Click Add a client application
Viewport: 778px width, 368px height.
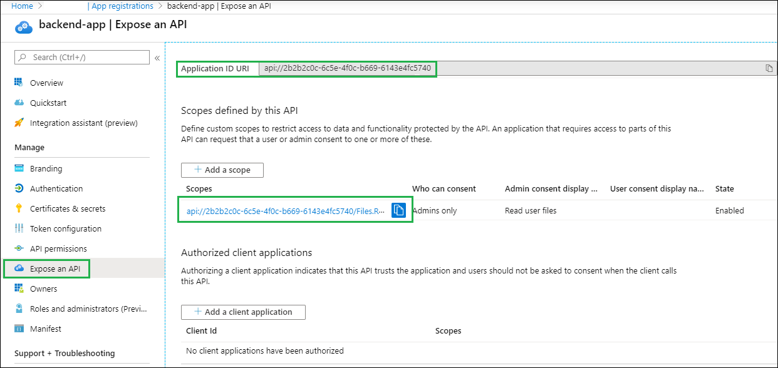[243, 312]
